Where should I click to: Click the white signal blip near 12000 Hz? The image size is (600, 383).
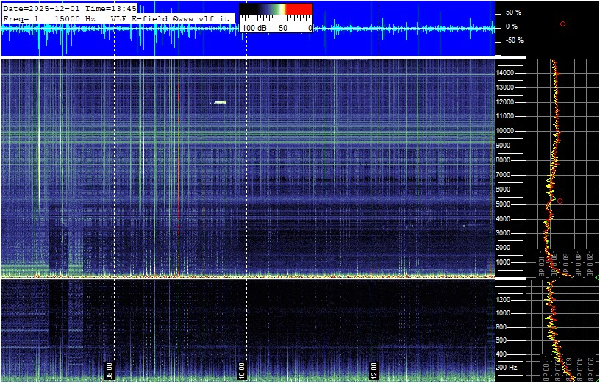tap(220, 102)
